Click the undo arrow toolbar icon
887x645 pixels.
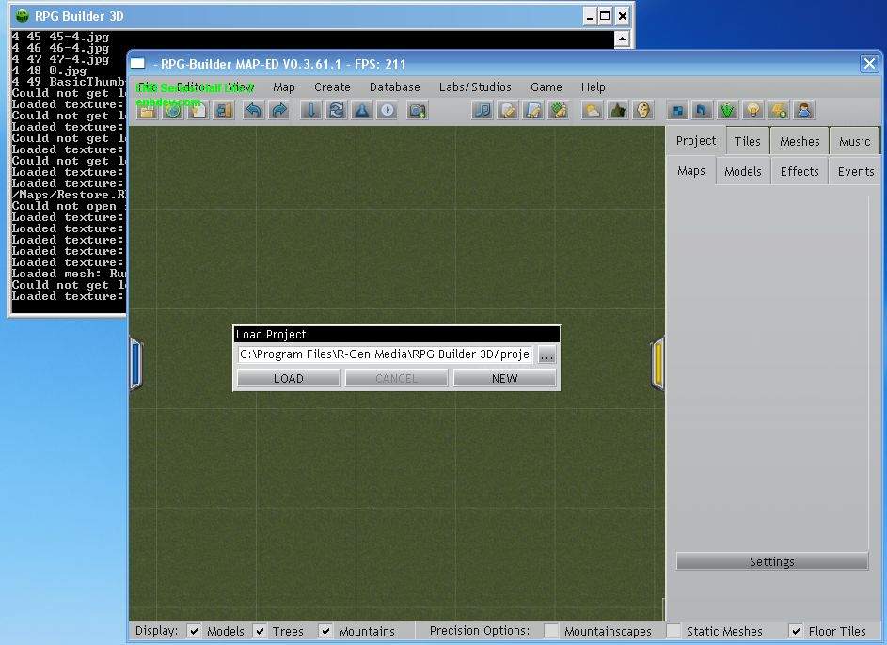[x=253, y=110]
